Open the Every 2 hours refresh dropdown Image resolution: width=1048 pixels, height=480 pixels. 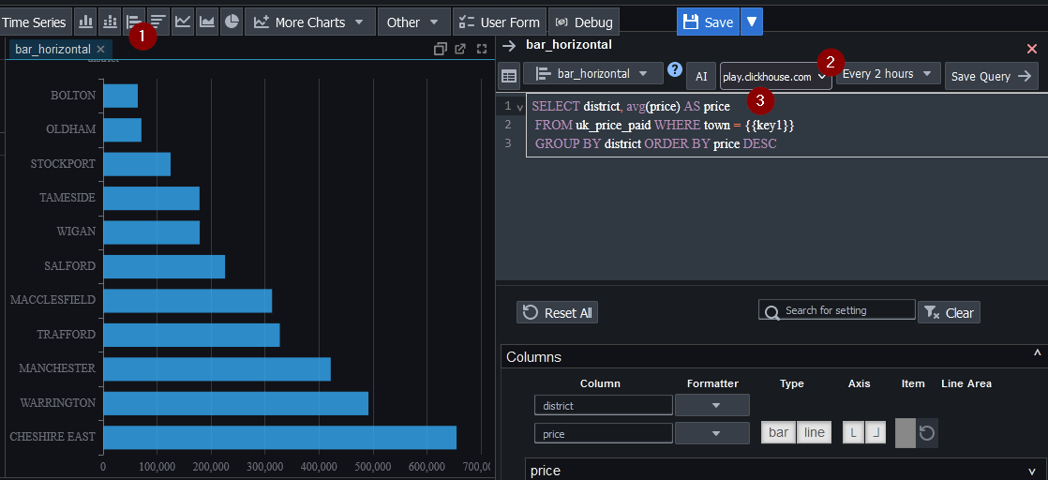[x=889, y=73]
